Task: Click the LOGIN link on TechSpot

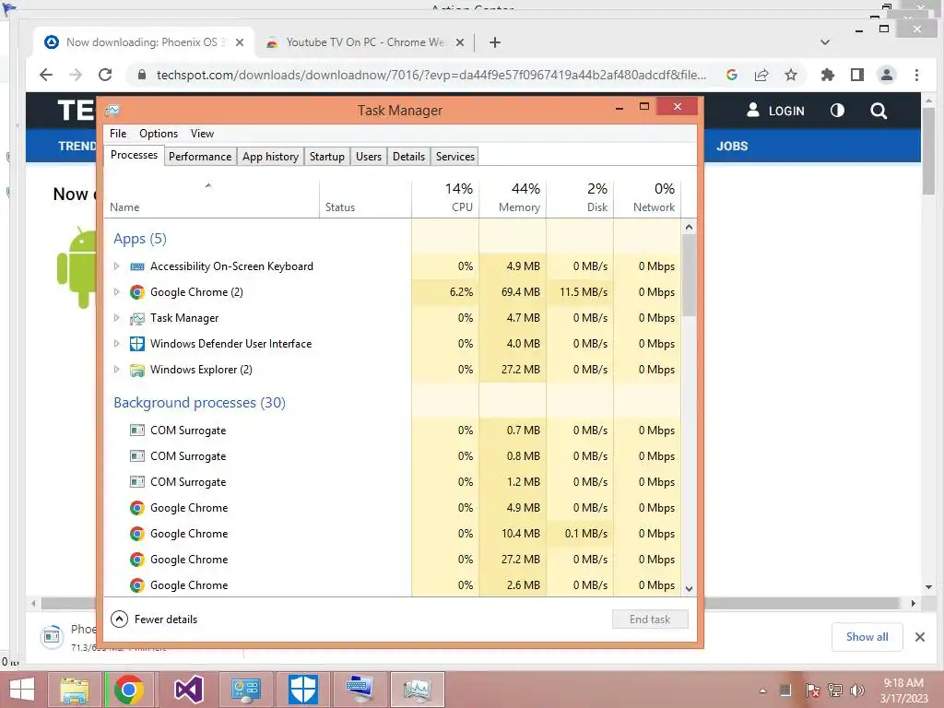Action: 775,111
